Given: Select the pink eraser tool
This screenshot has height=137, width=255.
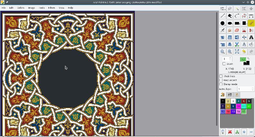Looking at the screenshot, I should (237, 30).
